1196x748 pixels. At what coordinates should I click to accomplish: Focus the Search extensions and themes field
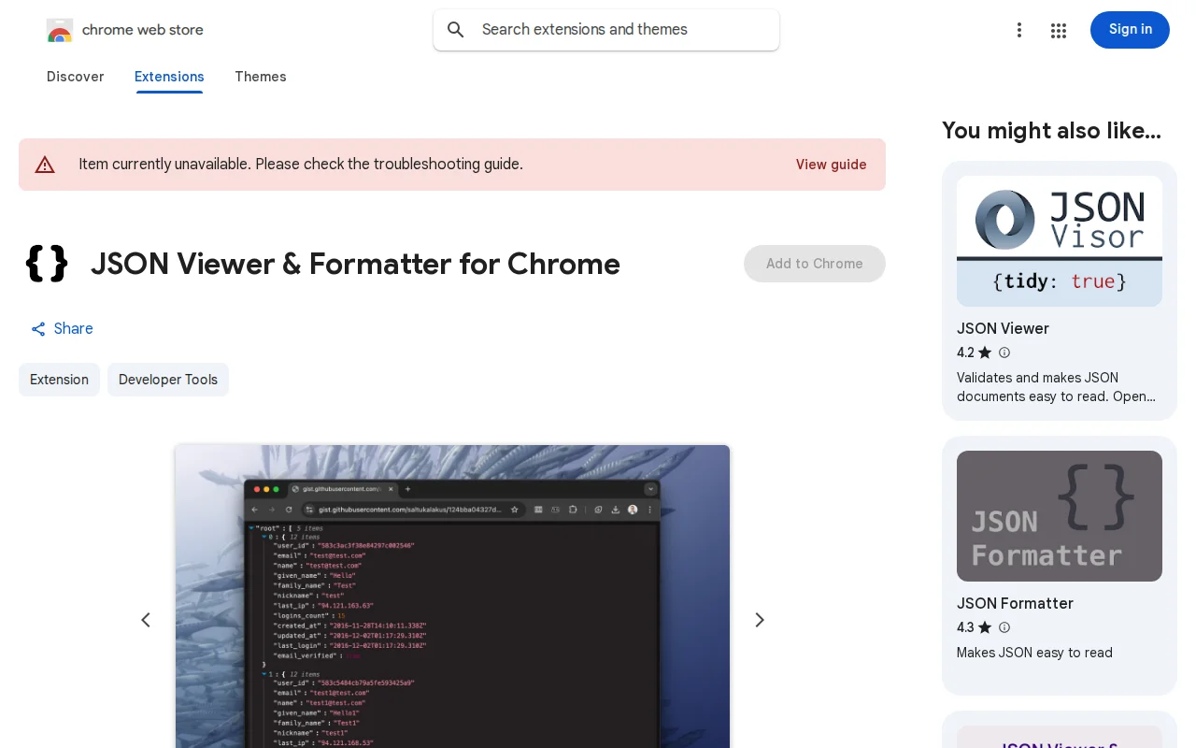click(606, 30)
